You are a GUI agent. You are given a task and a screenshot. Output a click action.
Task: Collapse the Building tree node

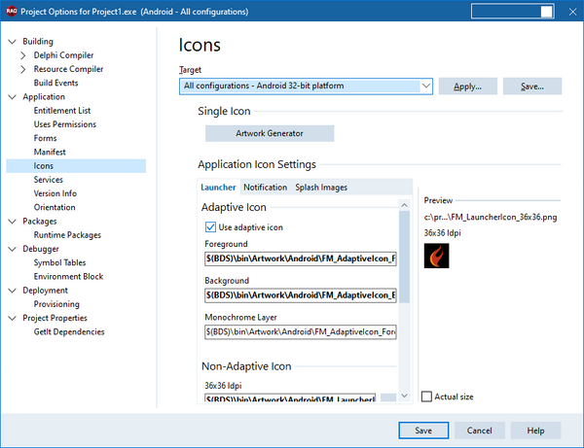tap(13, 42)
